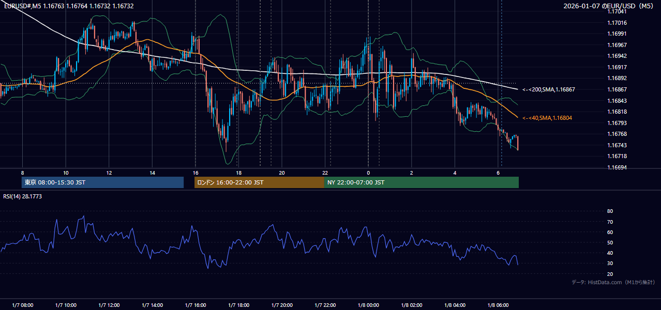The width and height of the screenshot is (661, 310).
Task: Click the 1/8 04:00 bottom time label
Action: point(455,305)
